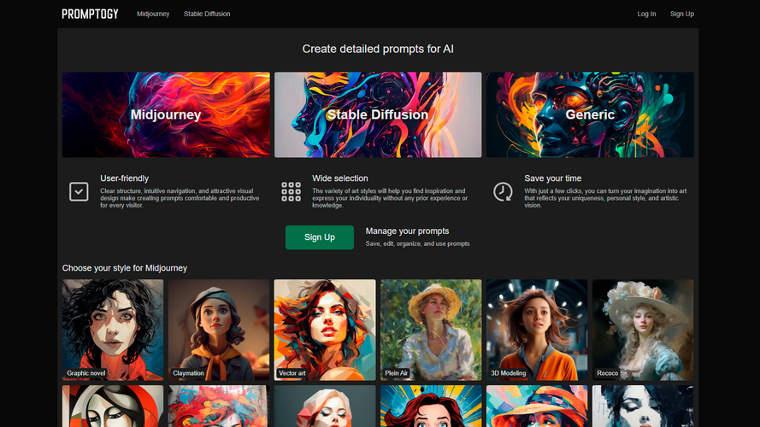Screen dimensions: 760x427
Task: Choose the Graphic novel style thumbnail
Action: (x=113, y=330)
